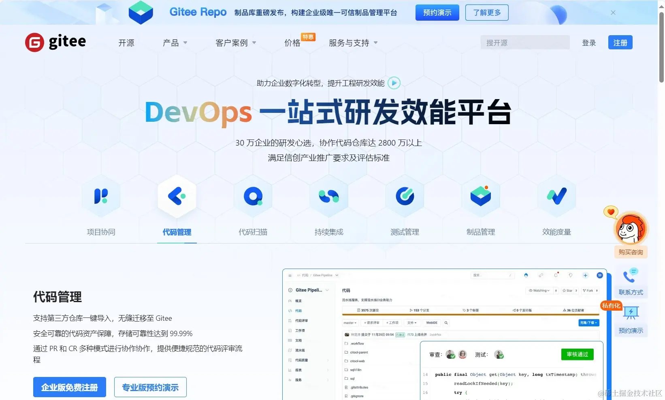The image size is (665, 400).
Task: Switch to the 项目协同 tab label
Action: (101, 232)
